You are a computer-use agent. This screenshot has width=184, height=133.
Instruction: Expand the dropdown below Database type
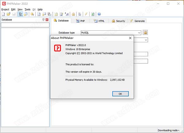146,40
